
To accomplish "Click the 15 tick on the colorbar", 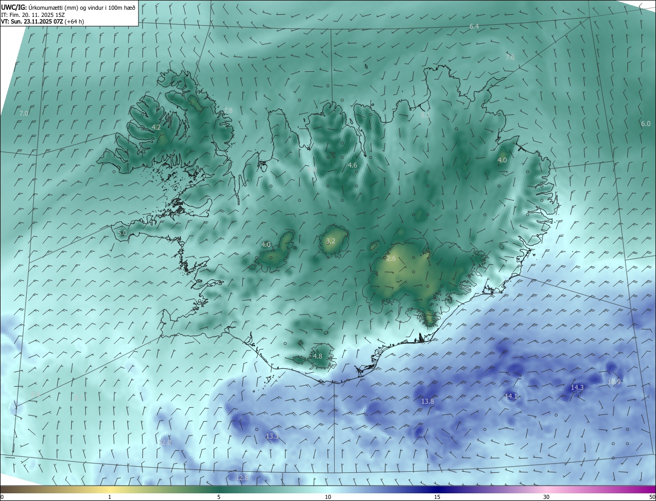I will [437, 497].
